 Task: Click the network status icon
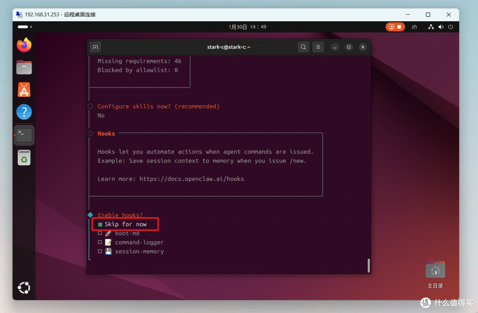(431, 27)
